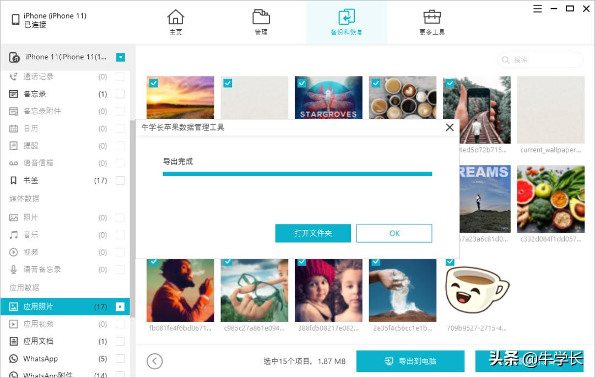The width and height of the screenshot is (595, 378).
Task: Select 应用文档 in the sidebar
Action: (33, 341)
